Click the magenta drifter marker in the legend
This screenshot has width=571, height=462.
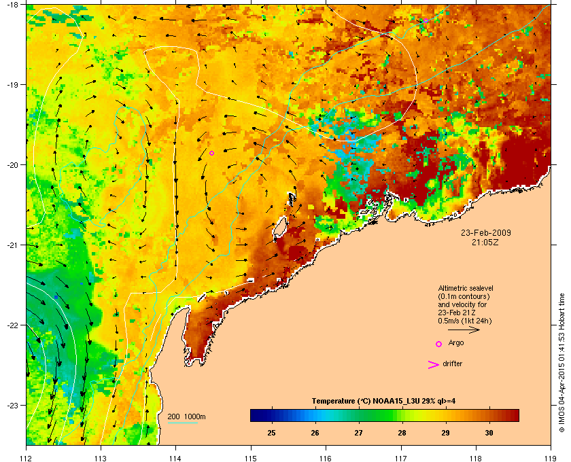point(434,365)
